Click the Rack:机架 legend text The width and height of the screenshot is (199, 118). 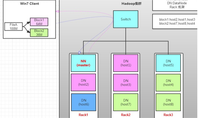(177, 7)
